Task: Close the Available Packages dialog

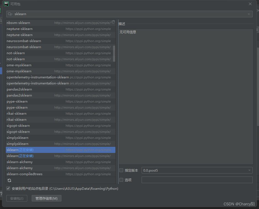Action: (x=250, y=4)
